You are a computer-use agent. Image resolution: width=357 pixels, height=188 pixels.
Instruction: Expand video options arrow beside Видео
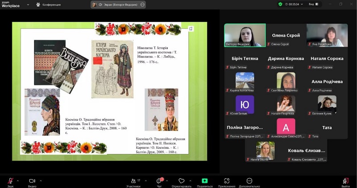[41, 180]
